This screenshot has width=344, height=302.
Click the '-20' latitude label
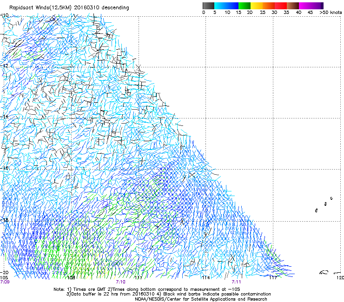click(x=4, y=272)
